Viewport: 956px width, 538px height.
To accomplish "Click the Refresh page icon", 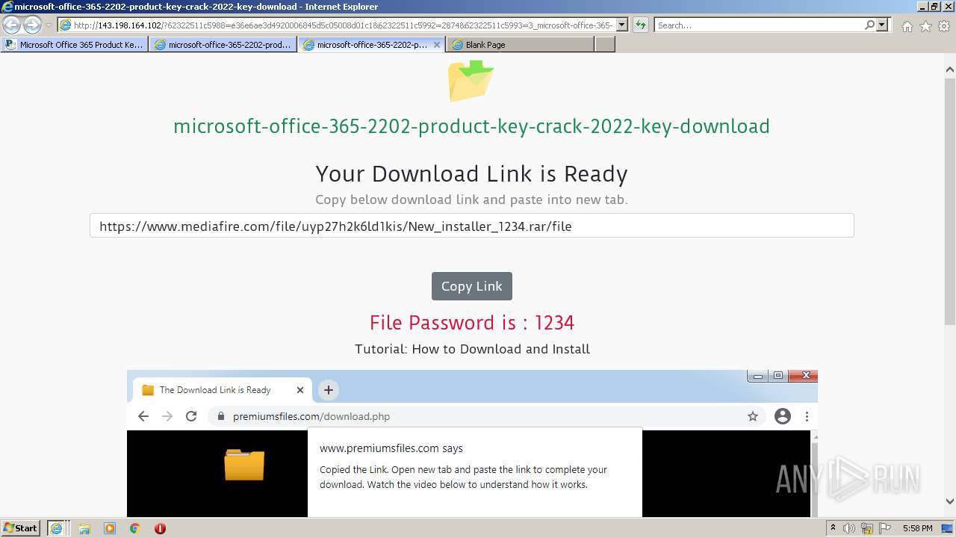I will tap(641, 25).
